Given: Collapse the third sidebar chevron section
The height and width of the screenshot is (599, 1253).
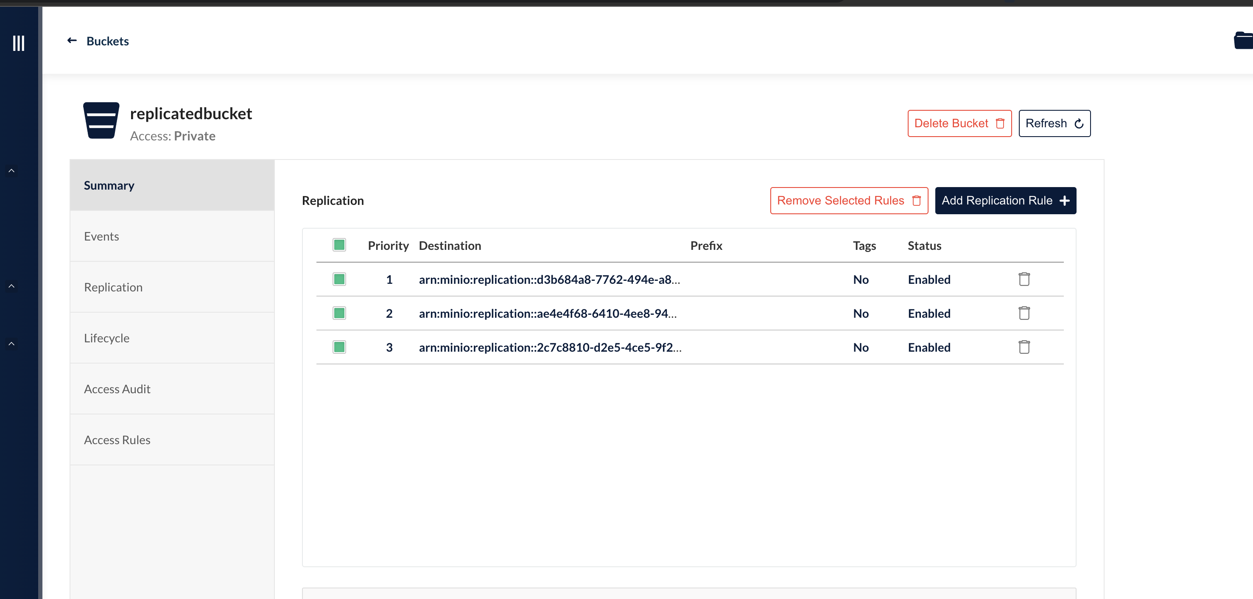Looking at the screenshot, I should click(x=12, y=344).
